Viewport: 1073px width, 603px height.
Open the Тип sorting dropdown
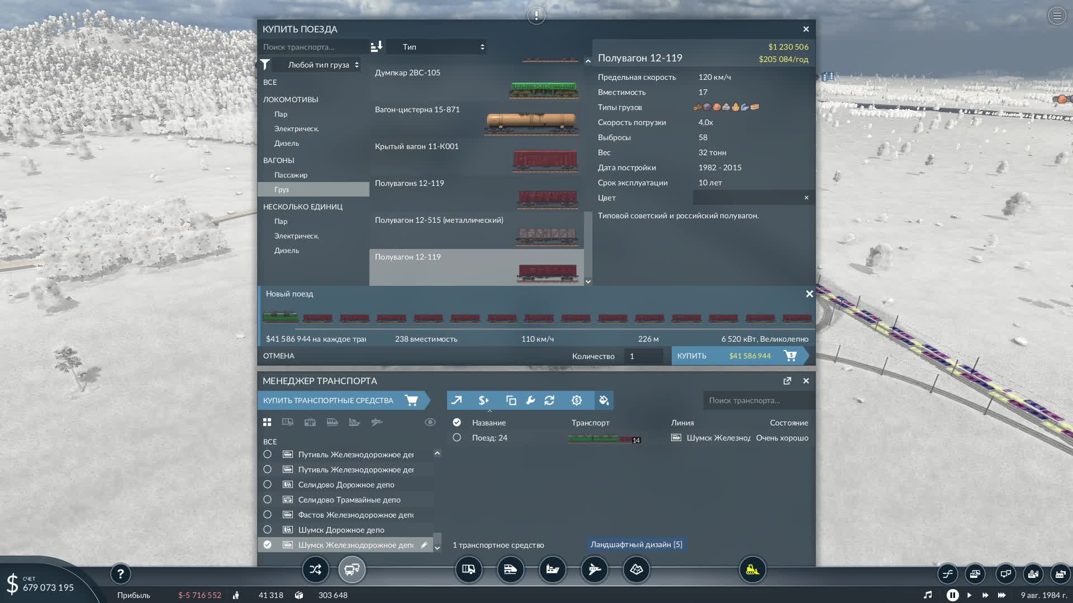tap(438, 47)
